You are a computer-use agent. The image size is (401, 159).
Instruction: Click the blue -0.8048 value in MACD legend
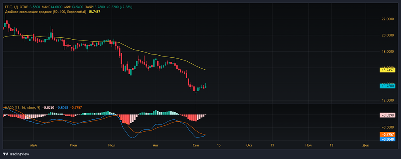point(62,108)
